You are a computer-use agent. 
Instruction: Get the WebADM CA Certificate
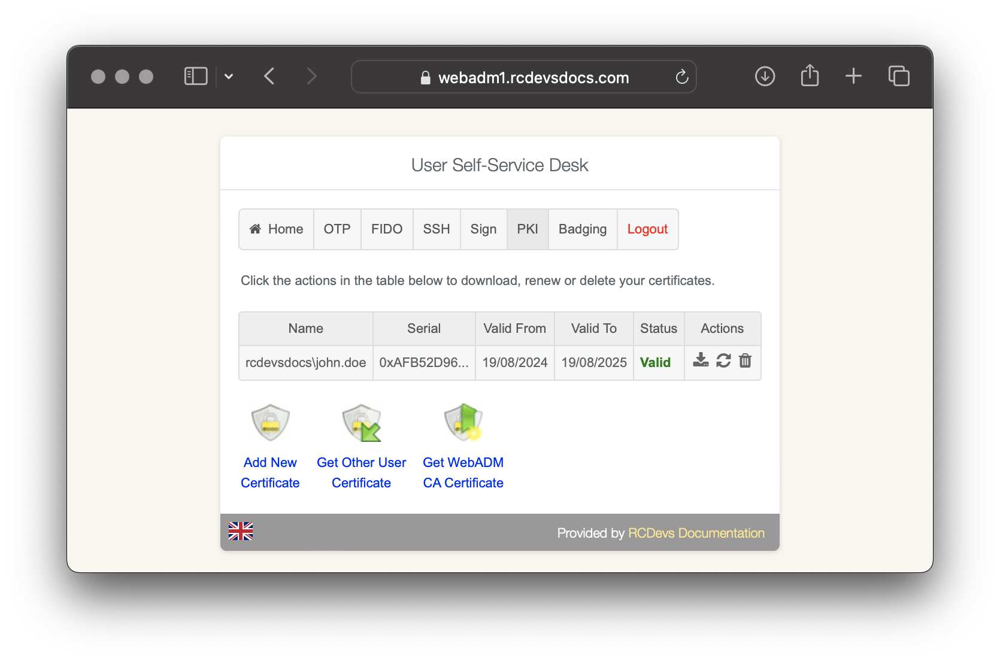[x=463, y=472]
